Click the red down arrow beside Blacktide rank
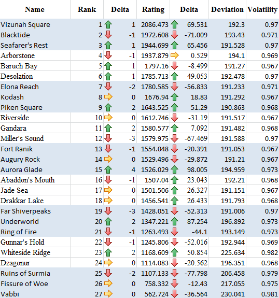The width and height of the screenshot is (279, 298). coord(108,35)
